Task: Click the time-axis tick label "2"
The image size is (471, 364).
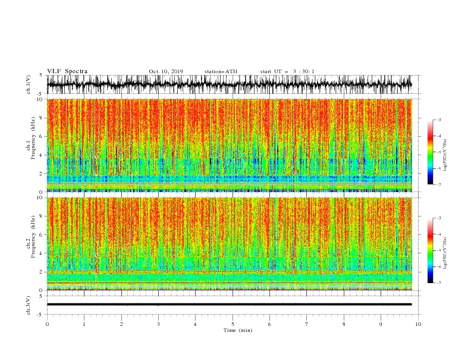Action: 121,324
